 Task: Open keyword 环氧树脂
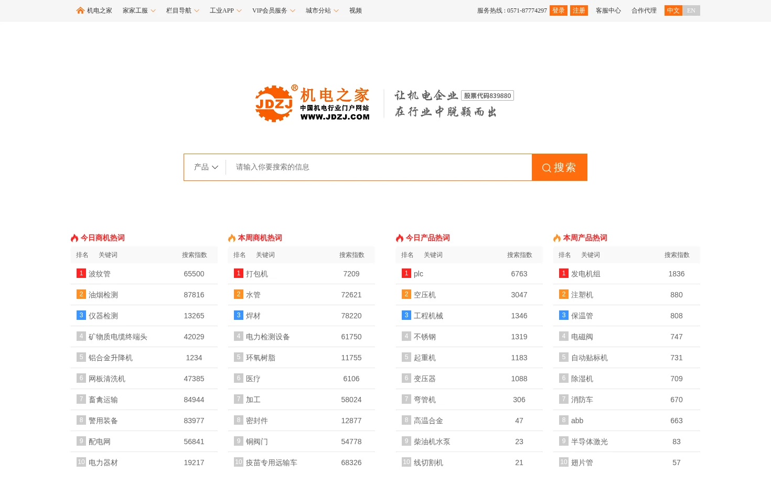point(261,358)
